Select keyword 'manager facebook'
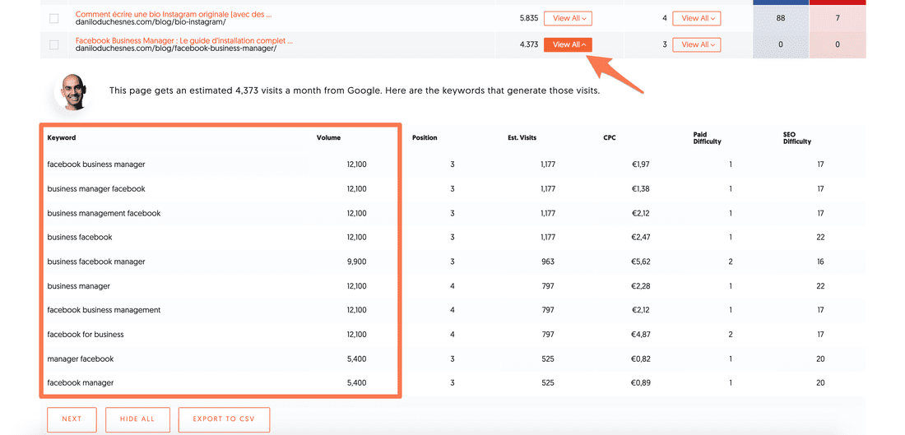The image size is (905, 435). [81, 359]
